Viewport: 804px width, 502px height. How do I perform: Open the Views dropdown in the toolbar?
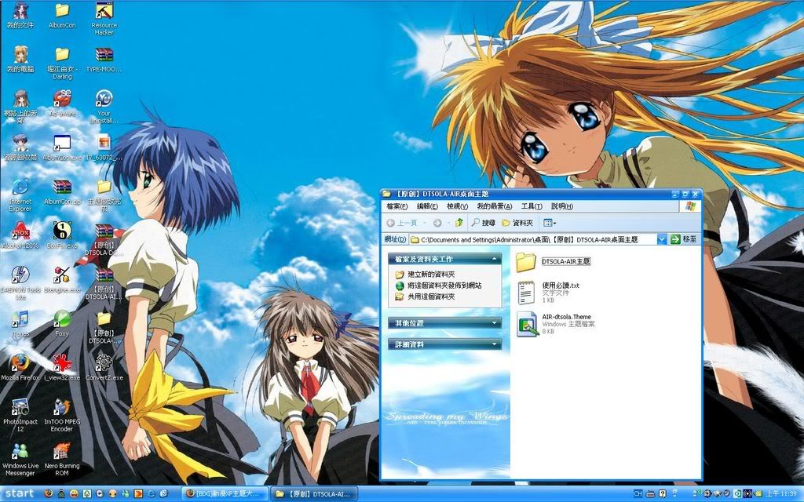click(550, 223)
